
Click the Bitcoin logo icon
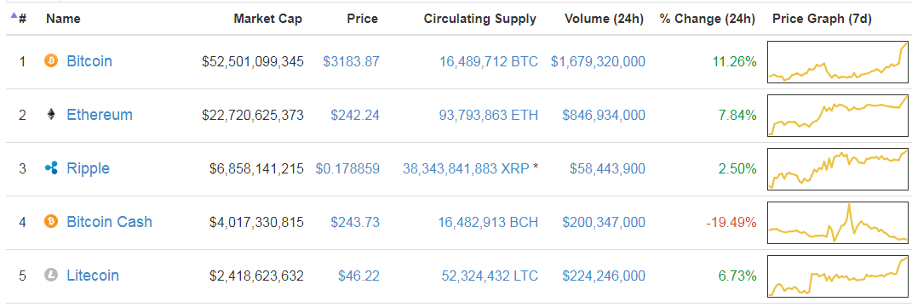coord(51,61)
